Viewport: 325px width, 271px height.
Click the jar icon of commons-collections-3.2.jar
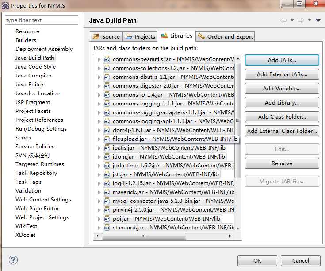coord(107,68)
